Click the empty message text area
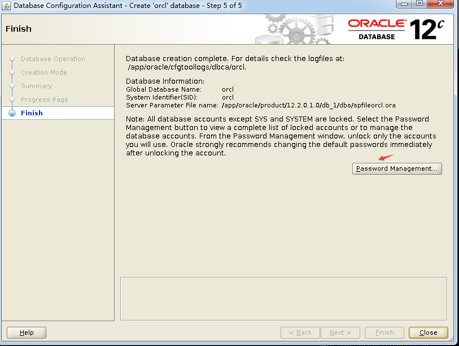Image resolution: width=459 pixels, height=346 pixels. pyautogui.click(x=283, y=299)
